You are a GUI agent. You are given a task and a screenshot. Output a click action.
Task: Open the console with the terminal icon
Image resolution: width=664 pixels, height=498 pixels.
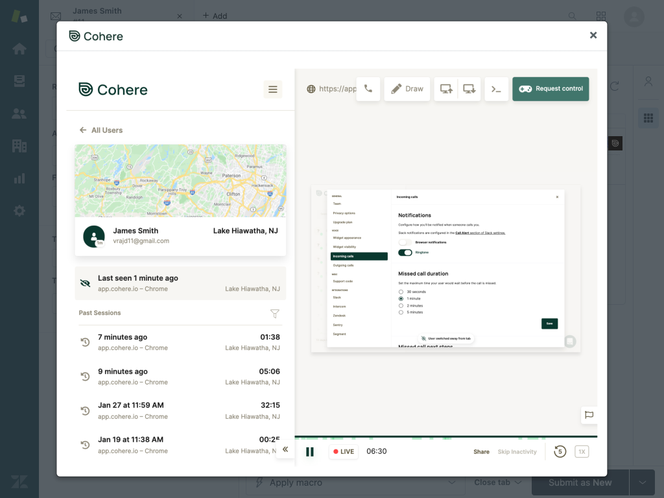497,89
